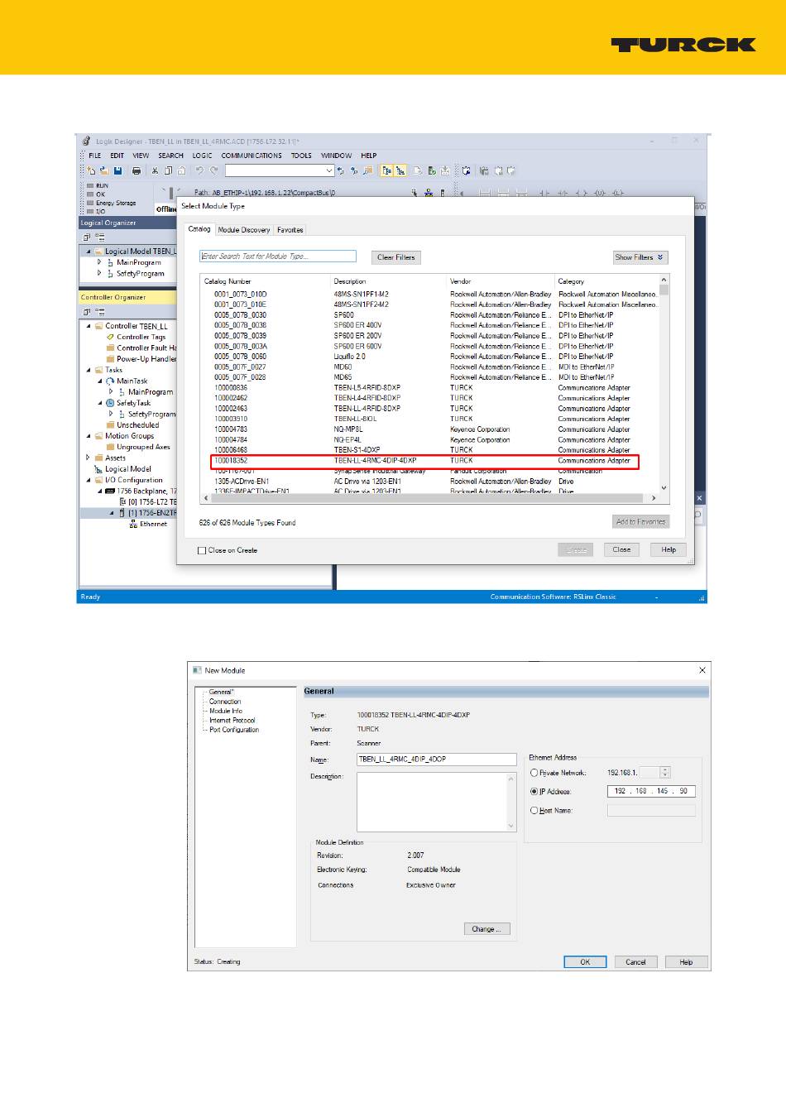Click the module list vertical scrollbar
The height and width of the screenshot is (1112, 786).
click(x=664, y=383)
